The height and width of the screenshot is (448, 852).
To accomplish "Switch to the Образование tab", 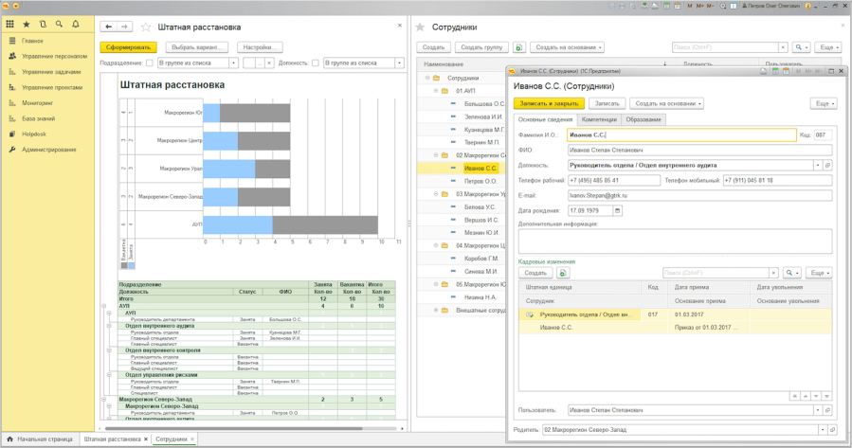I will click(644, 119).
